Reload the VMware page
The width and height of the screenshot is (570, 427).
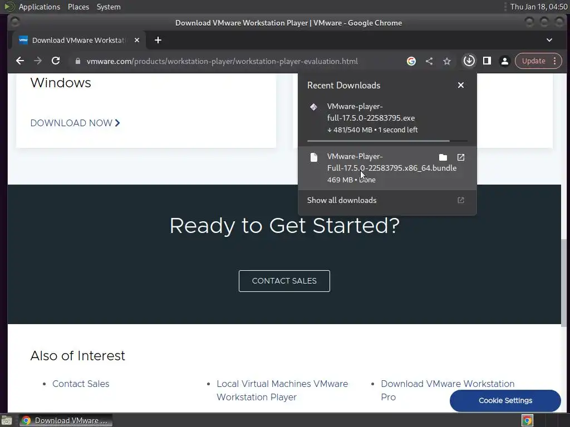click(56, 61)
